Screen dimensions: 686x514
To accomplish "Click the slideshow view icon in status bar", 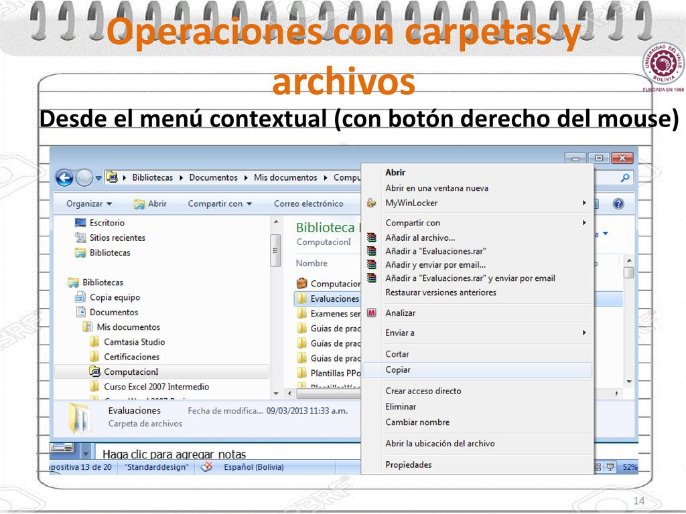I will 610,467.
